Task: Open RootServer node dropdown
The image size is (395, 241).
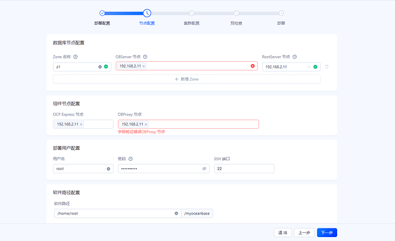Action: tap(291, 67)
